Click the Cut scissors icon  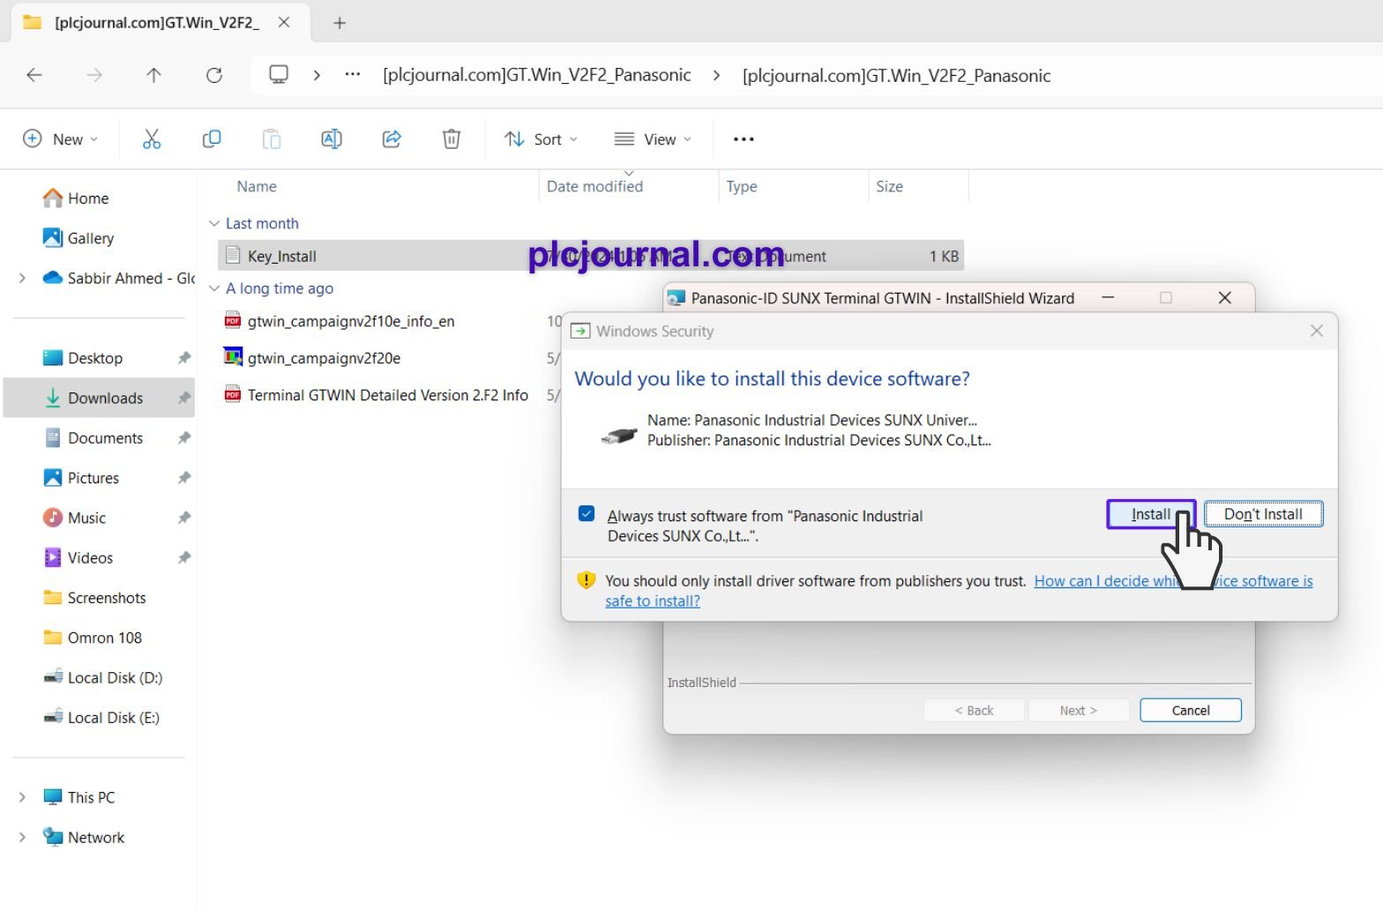[x=152, y=139]
